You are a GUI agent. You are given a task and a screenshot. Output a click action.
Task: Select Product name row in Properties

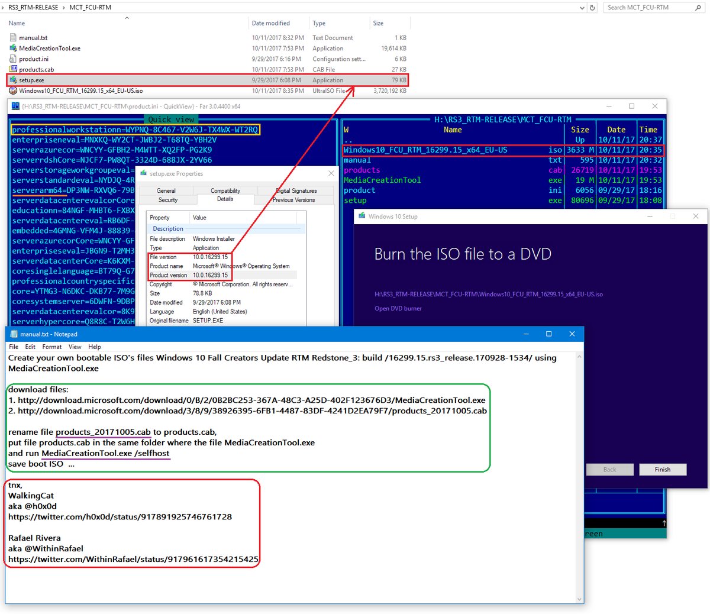tap(222, 266)
